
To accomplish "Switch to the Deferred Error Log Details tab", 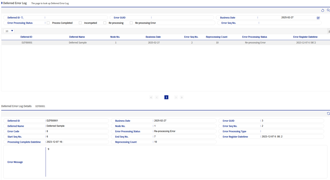I will pos(16,106).
